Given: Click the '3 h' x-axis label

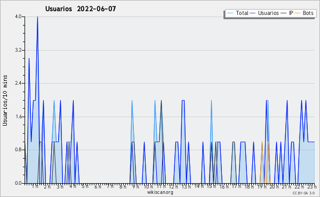Looking at the screenshot, I should pyautogui.click(x=60, y=186).
